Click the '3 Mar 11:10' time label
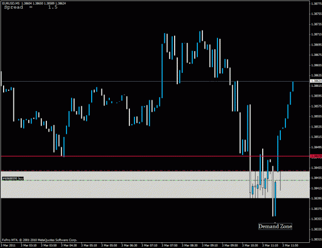 [270, 245]
